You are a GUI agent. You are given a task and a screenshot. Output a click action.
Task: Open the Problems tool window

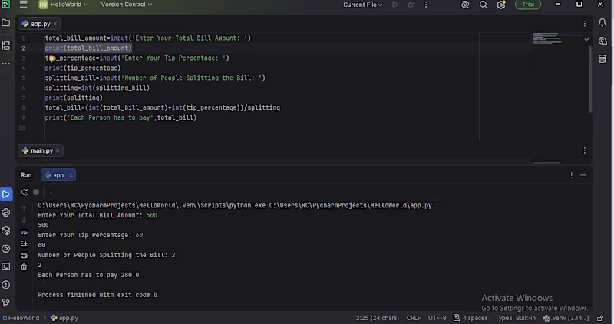(6, 285)
